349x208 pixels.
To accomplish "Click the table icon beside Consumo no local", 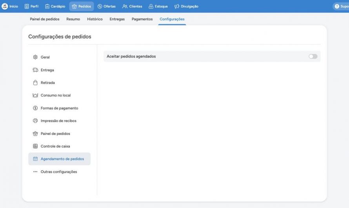I will (35, 95).
